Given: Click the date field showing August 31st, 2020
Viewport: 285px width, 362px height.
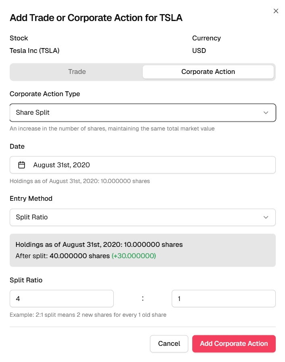Looking at the screenshot, I should tap(142, 164).
